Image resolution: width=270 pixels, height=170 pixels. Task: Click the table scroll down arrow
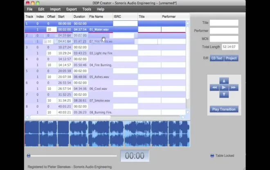click(x=188, y=112)
